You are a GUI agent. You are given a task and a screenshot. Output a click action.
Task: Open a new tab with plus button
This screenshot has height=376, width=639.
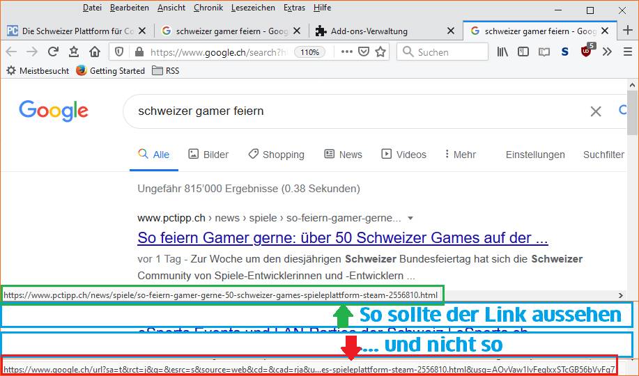(x=628, y=30)
